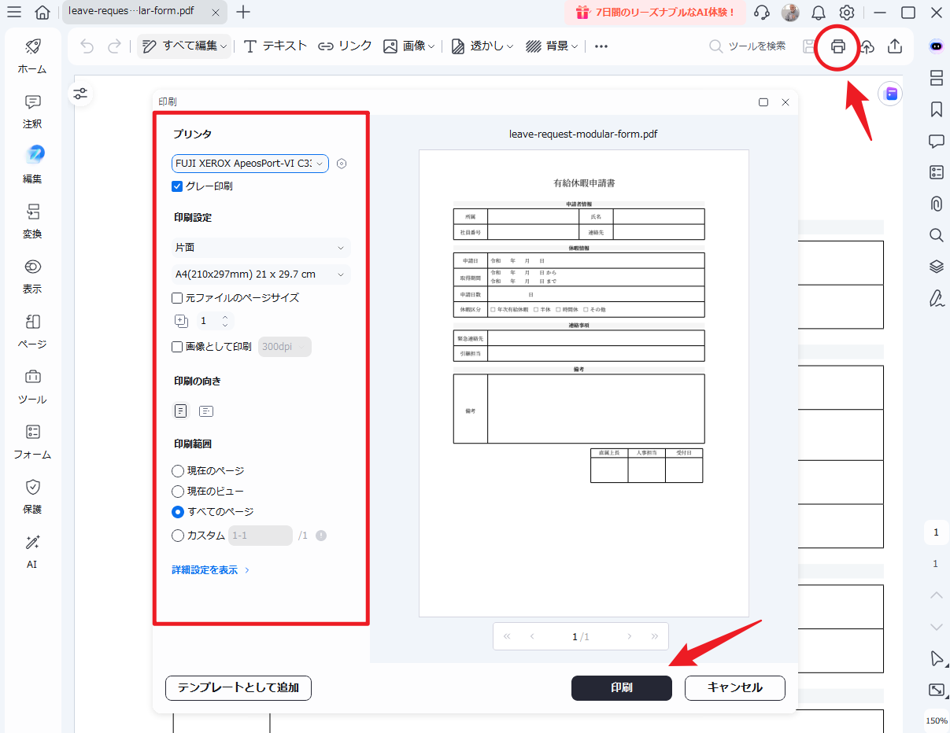Open the more options (…) toolbar menu
Screen dimensions: 950x733
(601, 46)
